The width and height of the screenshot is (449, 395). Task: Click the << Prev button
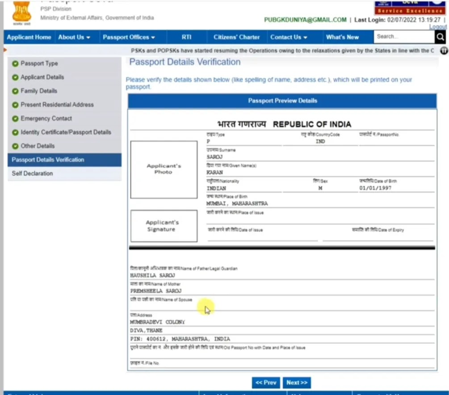tap(266, 382)
